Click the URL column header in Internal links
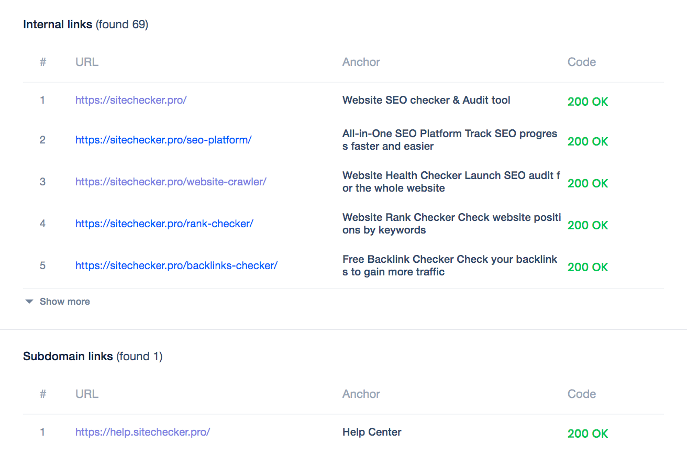 pos(87,62)
